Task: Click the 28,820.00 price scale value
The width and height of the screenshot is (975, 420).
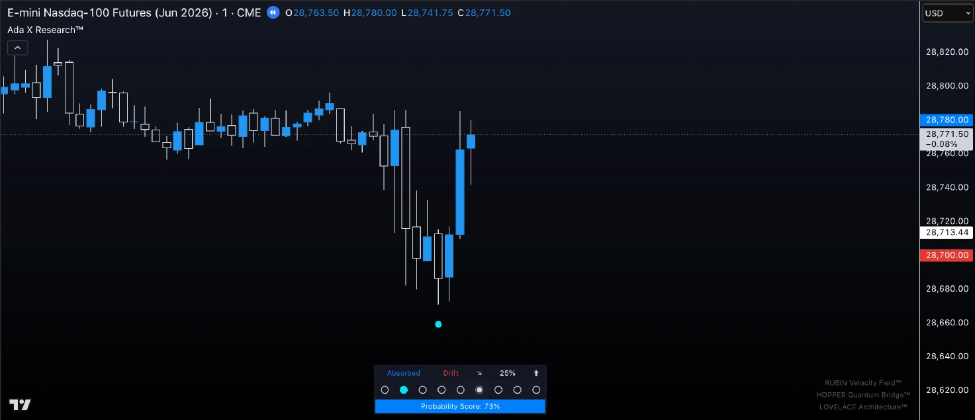Action: (947, 52)
